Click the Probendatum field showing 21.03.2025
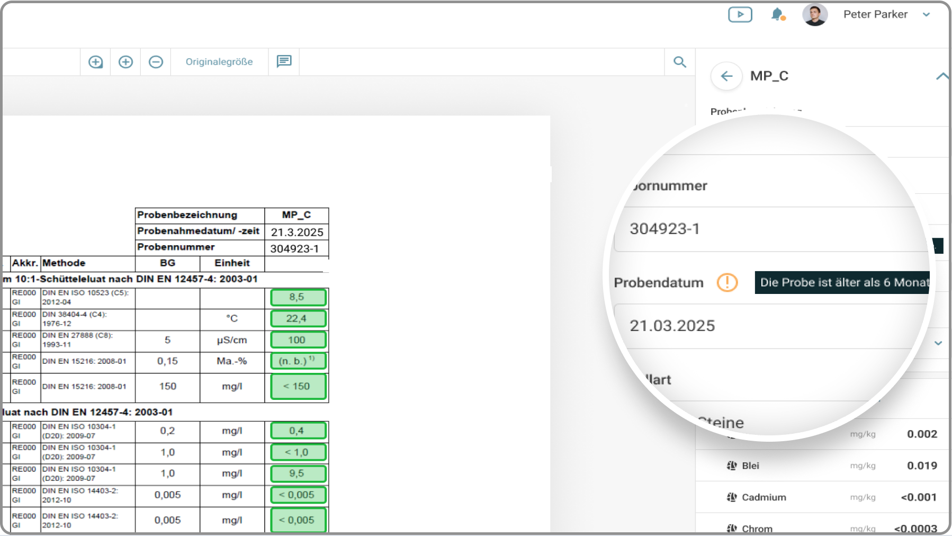952x536 pixels. (x=768, y=326)
